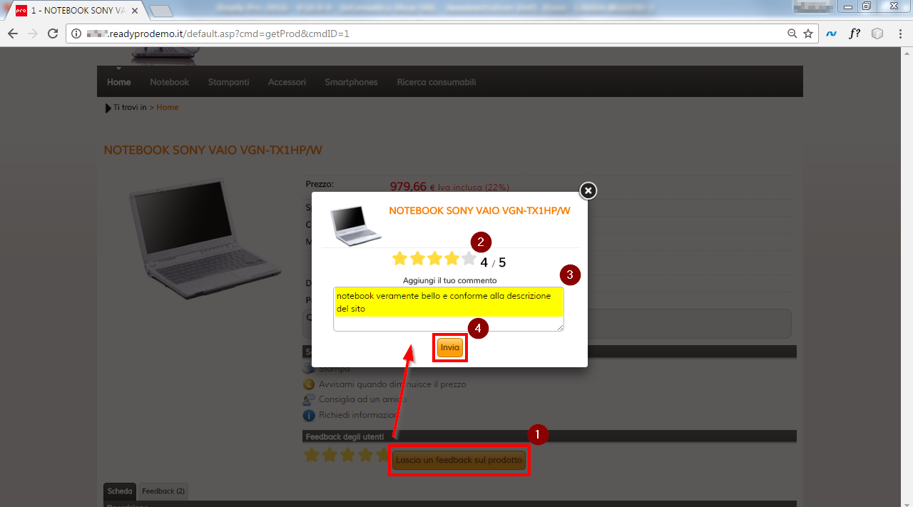Click the comment text area

[x=449, y=309]
